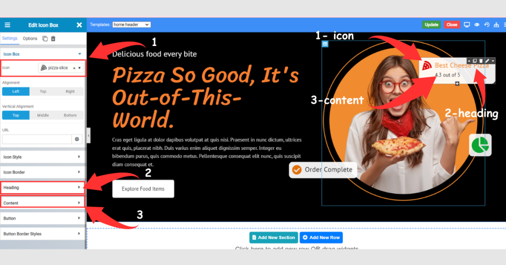Click the Add New Section button
The image size is (506, 265).
click(273, 238)
